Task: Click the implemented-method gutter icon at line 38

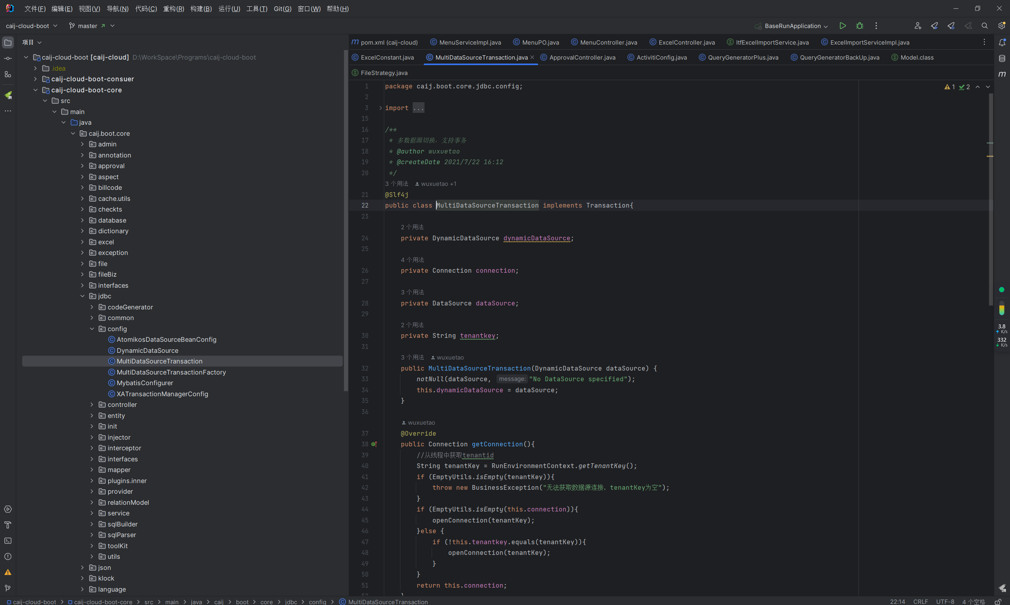Action: pyautogui.click(x=374, y=444)
